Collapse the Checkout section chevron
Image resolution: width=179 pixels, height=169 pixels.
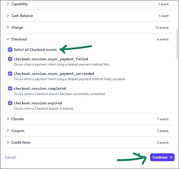click(8, 39)
